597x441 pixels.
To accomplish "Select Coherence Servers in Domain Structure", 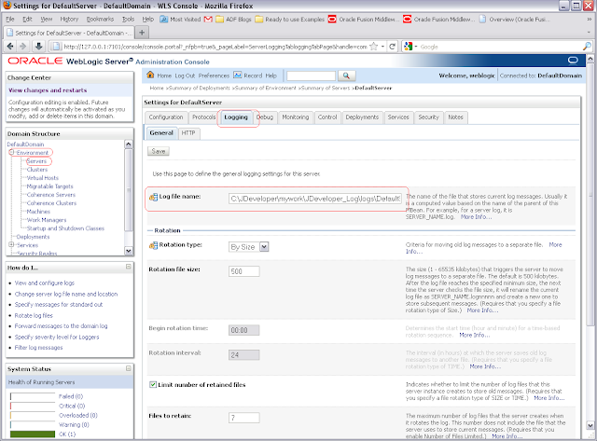I will [51, 195].
